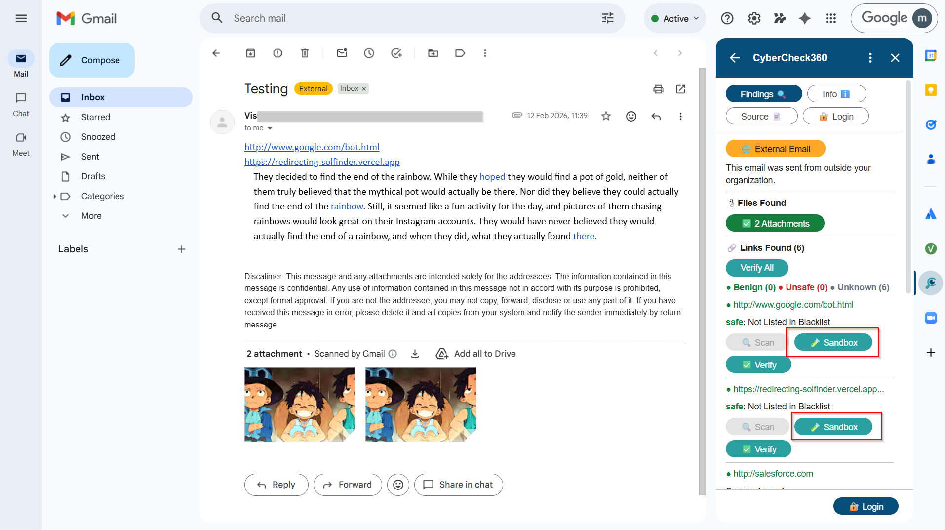Image resolution: width=945 pixels, height=530 pixels.
Task: Download all attachments
Action: (x=415, y=354)
